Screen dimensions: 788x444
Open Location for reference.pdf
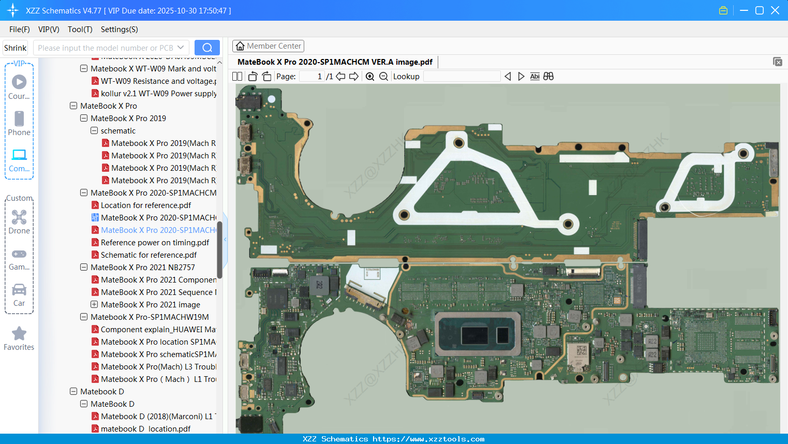point(141,205)
